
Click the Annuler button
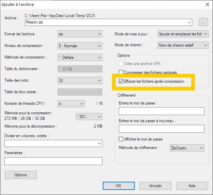155,186
